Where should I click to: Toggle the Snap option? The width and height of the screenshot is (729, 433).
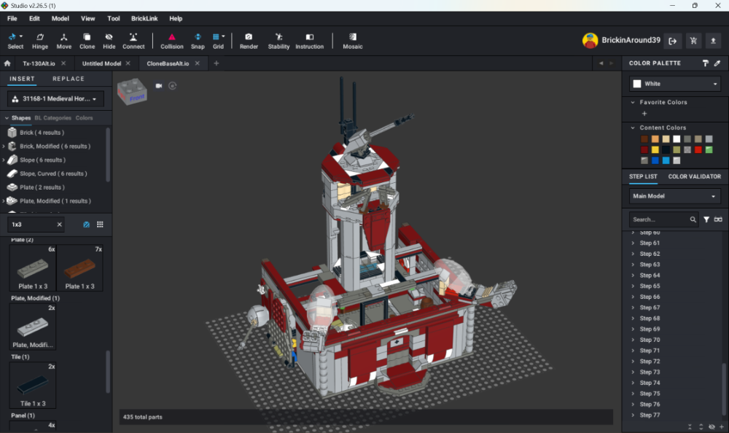tap(198, 41)
